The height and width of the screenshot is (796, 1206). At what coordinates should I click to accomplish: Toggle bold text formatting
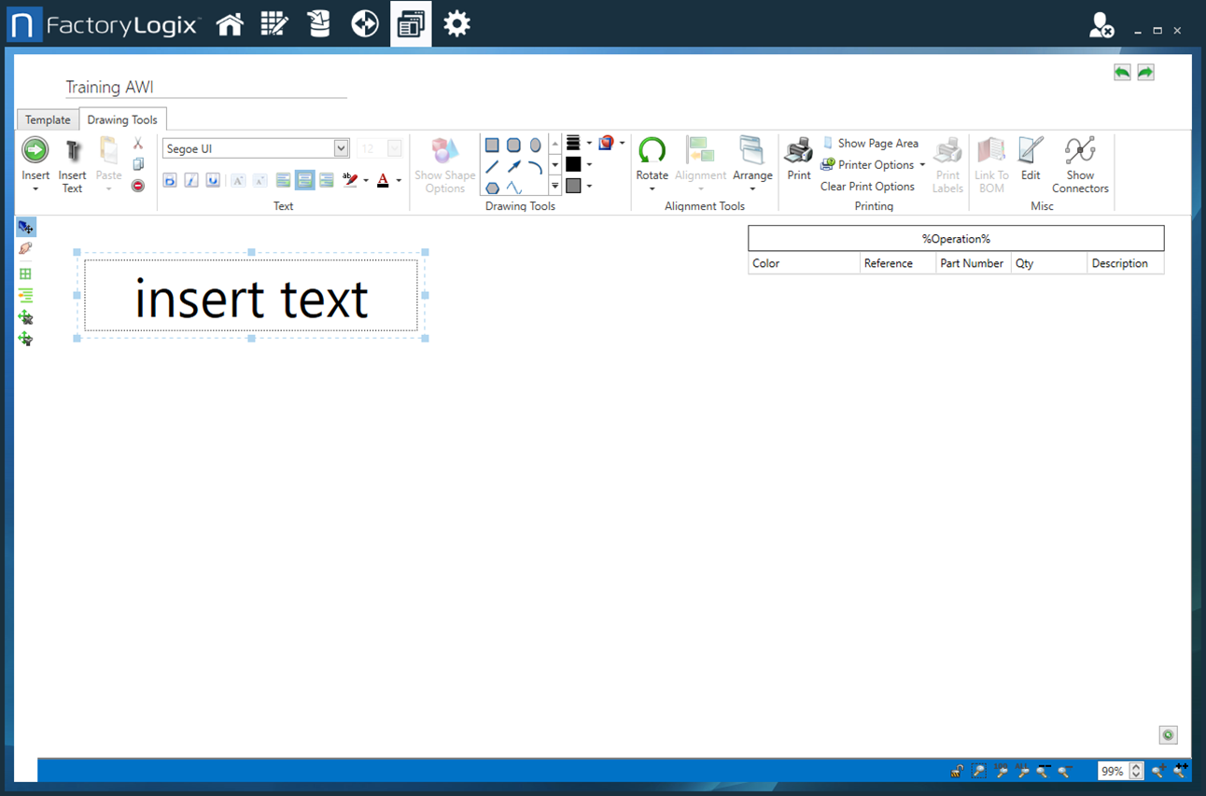169,180
